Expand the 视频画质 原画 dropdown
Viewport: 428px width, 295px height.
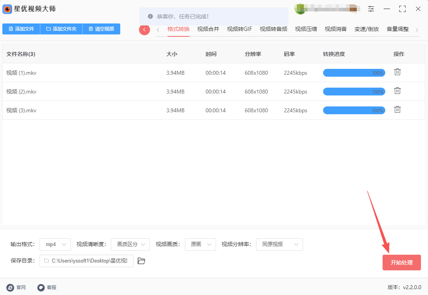tap(200, 245)
